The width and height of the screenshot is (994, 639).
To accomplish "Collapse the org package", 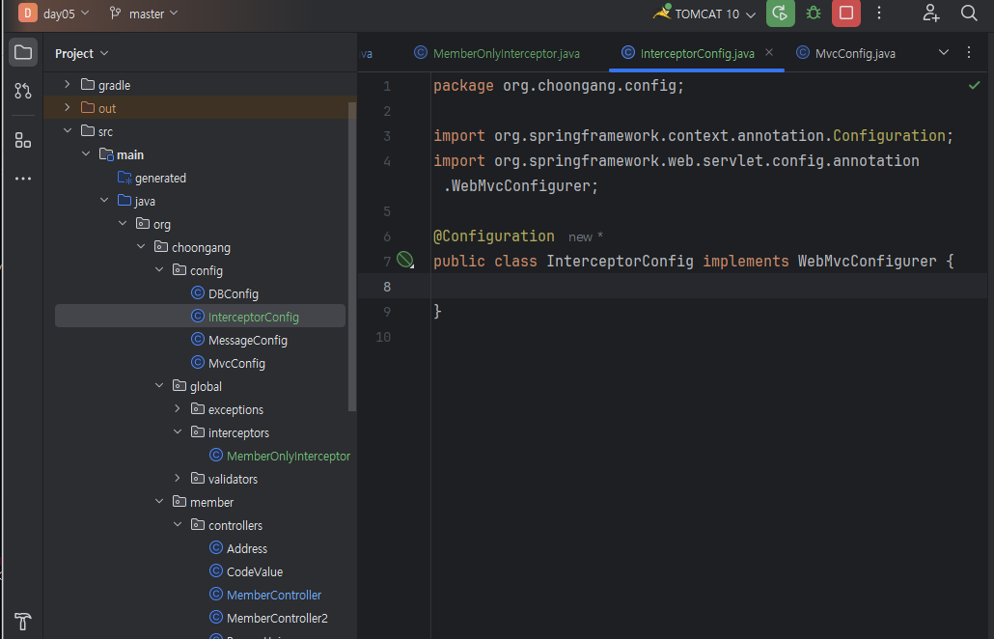I will click(123, 224).
